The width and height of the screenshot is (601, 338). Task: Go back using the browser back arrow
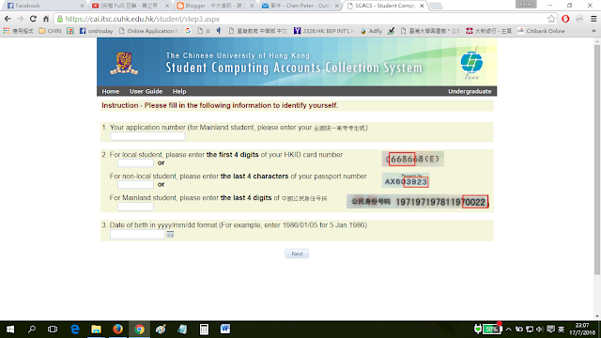coord(8,19)
